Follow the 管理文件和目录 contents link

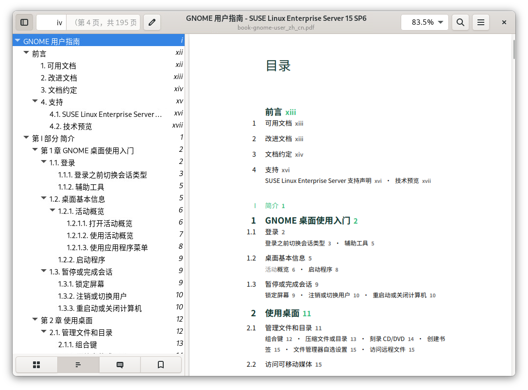coord(289,328)
